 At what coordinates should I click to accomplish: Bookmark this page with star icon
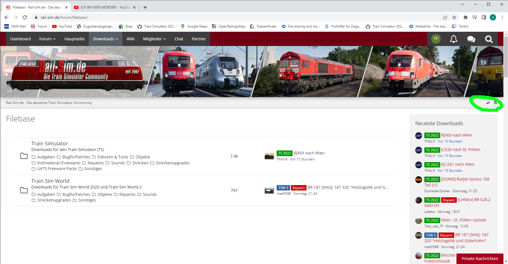tap(454, 17)
